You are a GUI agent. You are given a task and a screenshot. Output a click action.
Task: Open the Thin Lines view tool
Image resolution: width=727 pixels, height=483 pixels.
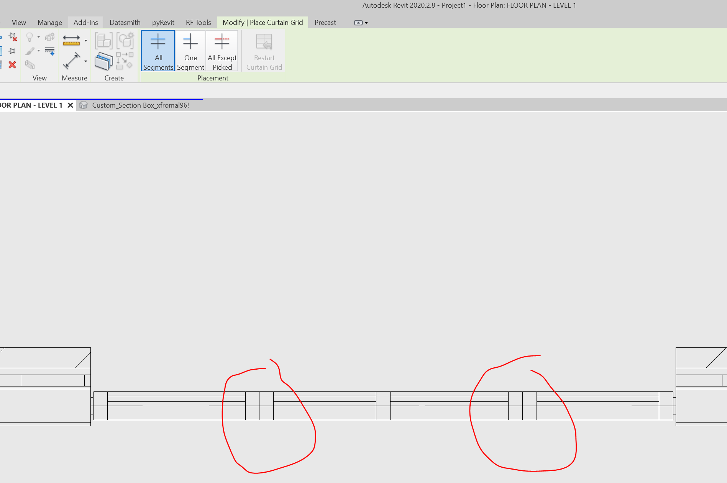[50, 50]
